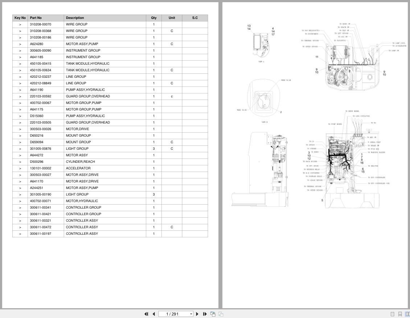Image resolution: width=410 pixels, height=318 pixels.
Task: Select part number 400702-00067
Action: [41, 103]
